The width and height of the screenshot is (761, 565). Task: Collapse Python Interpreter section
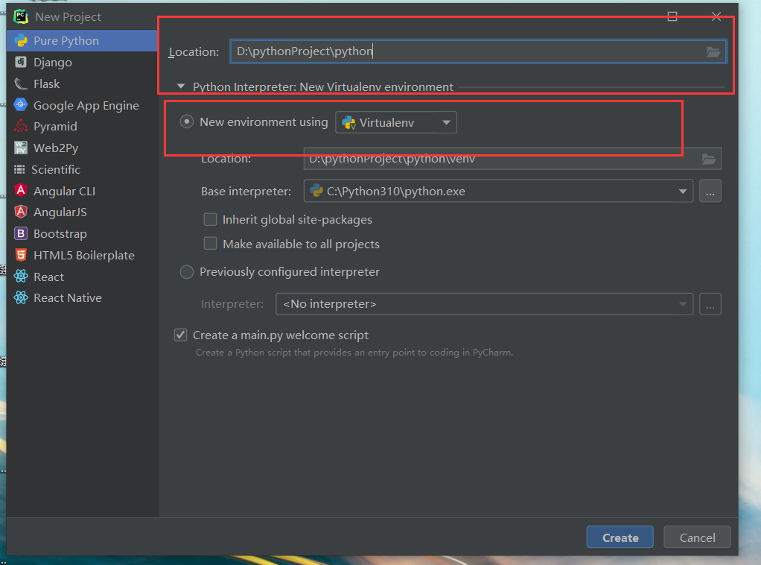click(x=181, y=86)
